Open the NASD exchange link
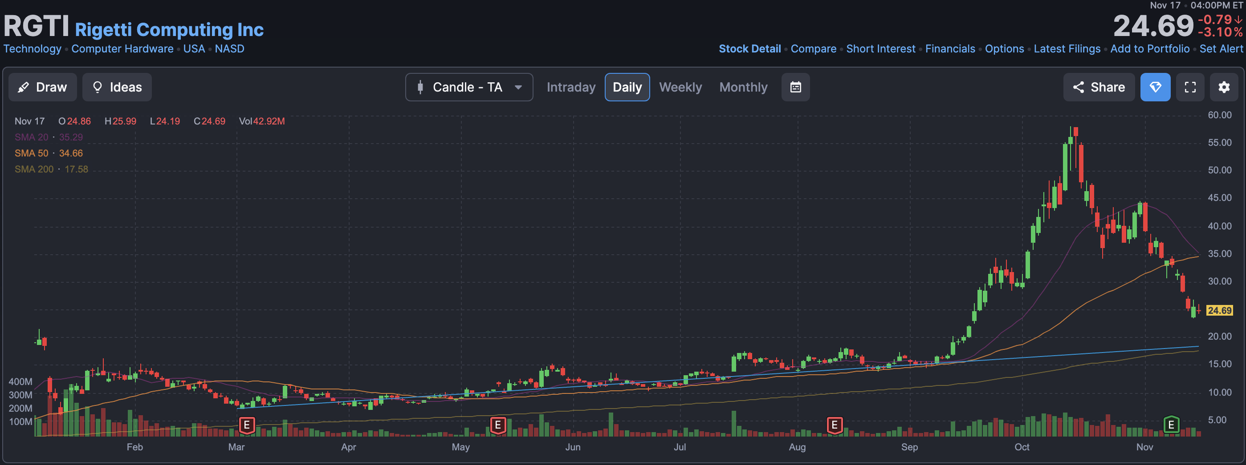Image resolution: width=1246 pixels, height=465 pixels. pos(229,49)
